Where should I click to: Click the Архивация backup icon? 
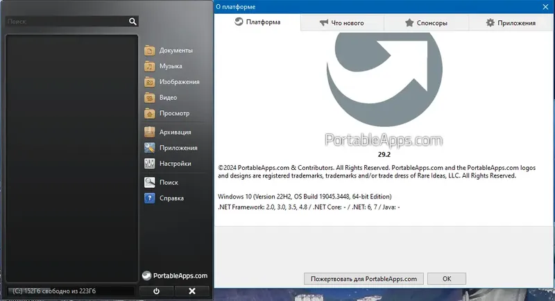(149, 132)
